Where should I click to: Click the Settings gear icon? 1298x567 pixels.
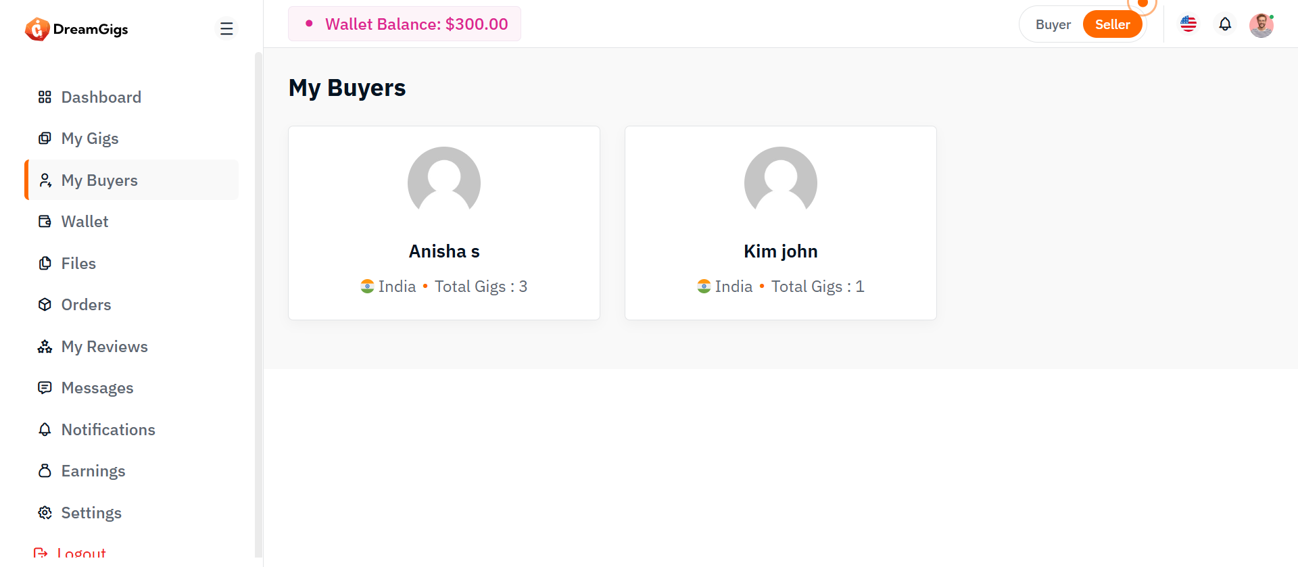(45, 513)
